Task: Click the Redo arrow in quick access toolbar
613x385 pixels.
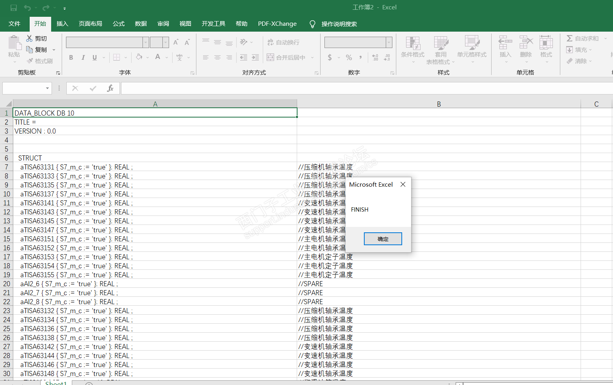Action: (46, 8)
